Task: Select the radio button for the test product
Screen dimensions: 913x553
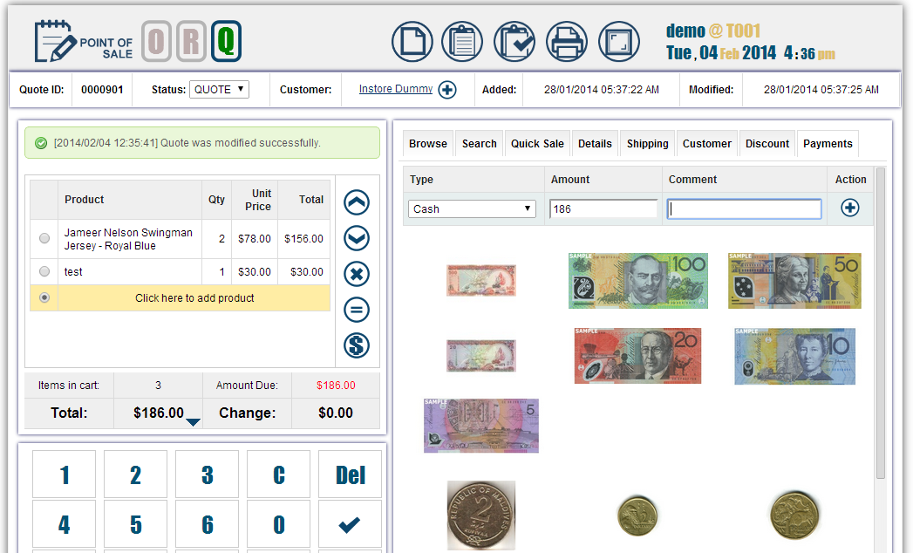Action: click(x=44, y=271)
